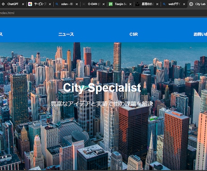Image resolution: width=207 pixels, height=171 pixels.
Task: Click the webデザイン tab search favicon
Action: pos(164,4)
